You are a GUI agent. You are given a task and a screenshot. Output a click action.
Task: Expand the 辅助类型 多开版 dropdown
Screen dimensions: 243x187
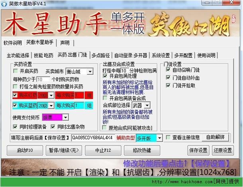[x=159, y=138]
